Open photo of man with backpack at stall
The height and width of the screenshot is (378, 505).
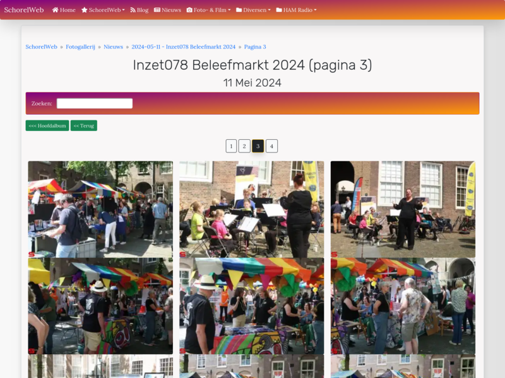pyautogui.click(x=100, y=209)
